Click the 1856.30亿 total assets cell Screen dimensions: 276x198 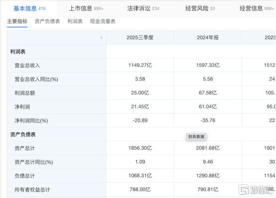click(140, 148)
